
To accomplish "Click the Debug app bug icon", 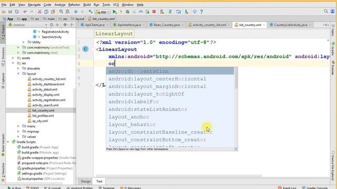I will (127, 12).
